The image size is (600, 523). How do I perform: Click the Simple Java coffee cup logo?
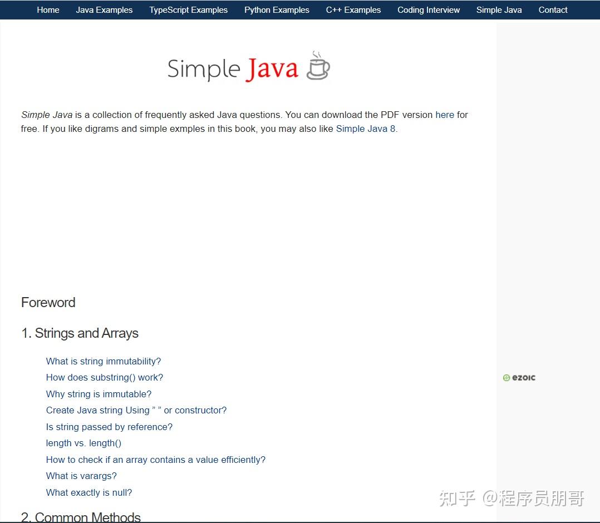pyautogui.click(x=318, y=65)
